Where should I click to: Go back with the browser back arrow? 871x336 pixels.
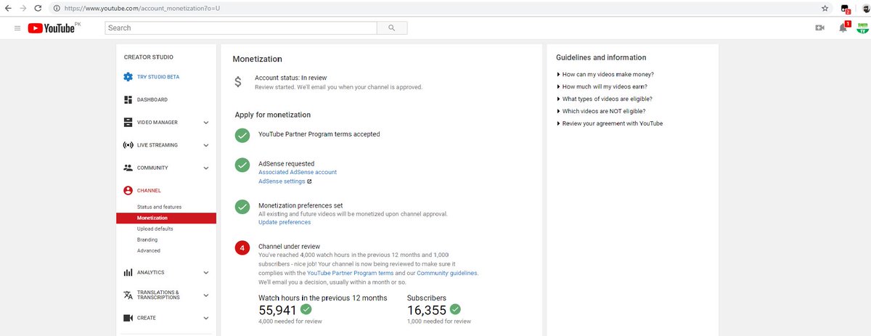point(7,7)
